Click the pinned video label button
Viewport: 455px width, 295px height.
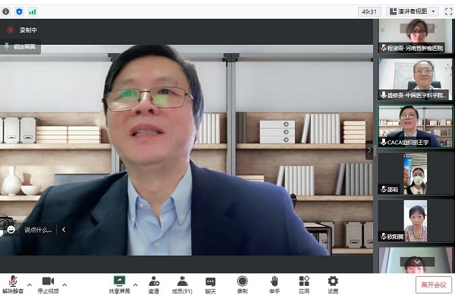tap(20, 46)
